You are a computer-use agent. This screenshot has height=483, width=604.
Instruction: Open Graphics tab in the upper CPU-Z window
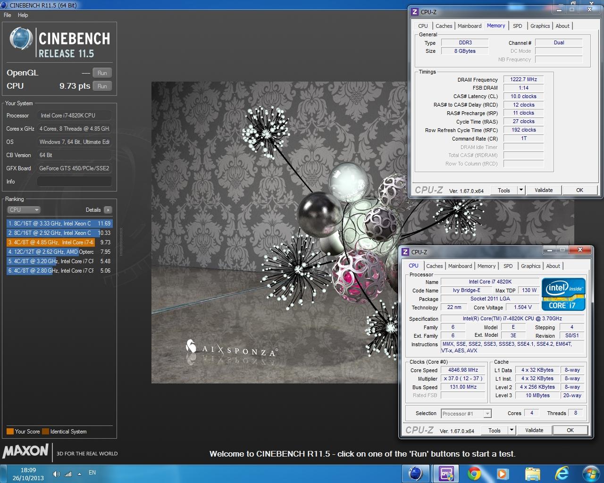(540, 26)
